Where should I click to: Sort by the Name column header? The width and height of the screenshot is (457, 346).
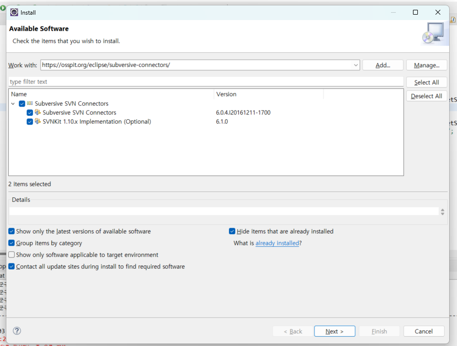click(x=112, y=94)
